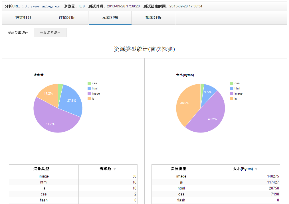
Task: Open the http://www.cnblogs.com link
Action: click(41, 6)
